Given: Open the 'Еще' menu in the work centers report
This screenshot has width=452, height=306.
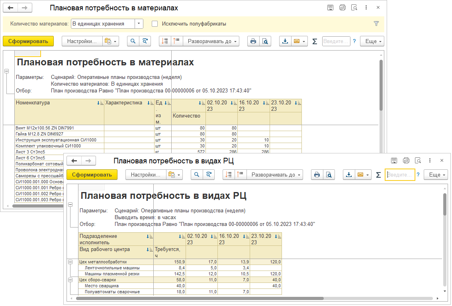Looking at the screenshot, I should click(x=436, y=175).
